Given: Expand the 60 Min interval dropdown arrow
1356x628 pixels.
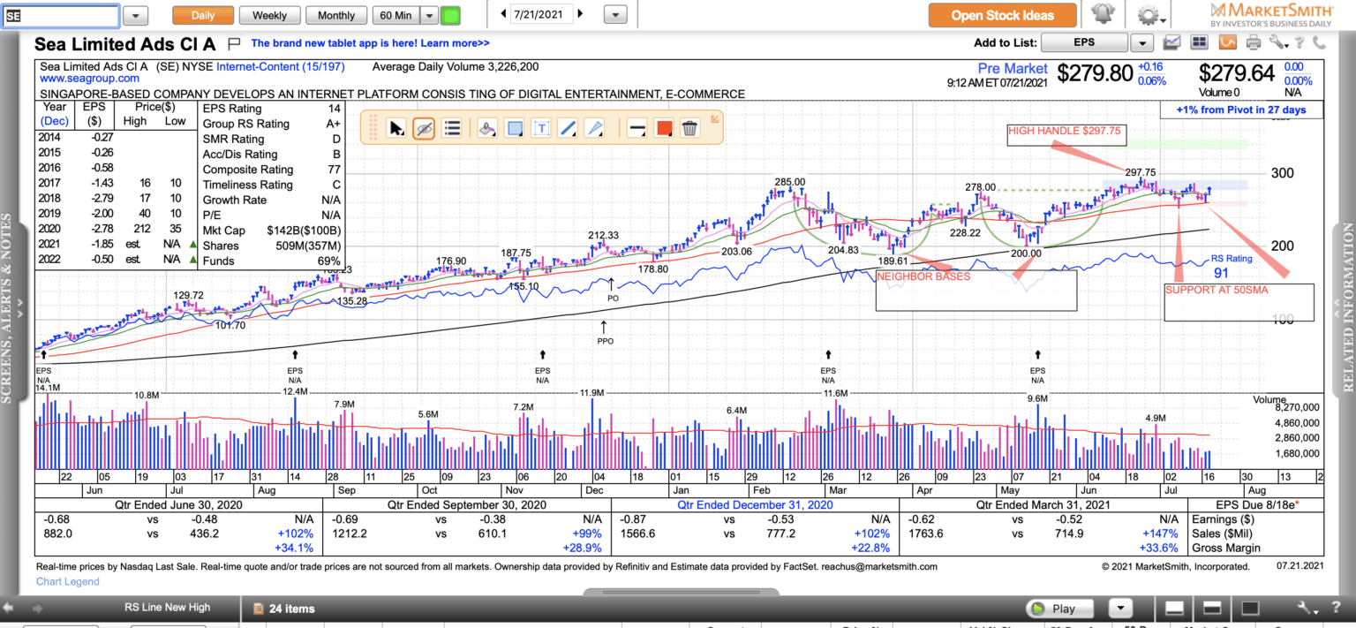Looking at the screenshot, I should coord(428,15).
